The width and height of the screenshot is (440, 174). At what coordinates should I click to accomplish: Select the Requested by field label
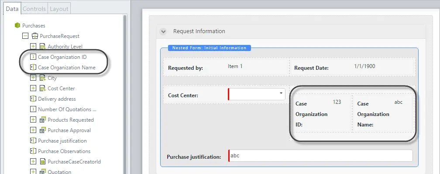186,68
